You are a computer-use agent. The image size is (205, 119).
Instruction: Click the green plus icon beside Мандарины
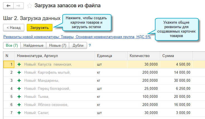point(19,81)
